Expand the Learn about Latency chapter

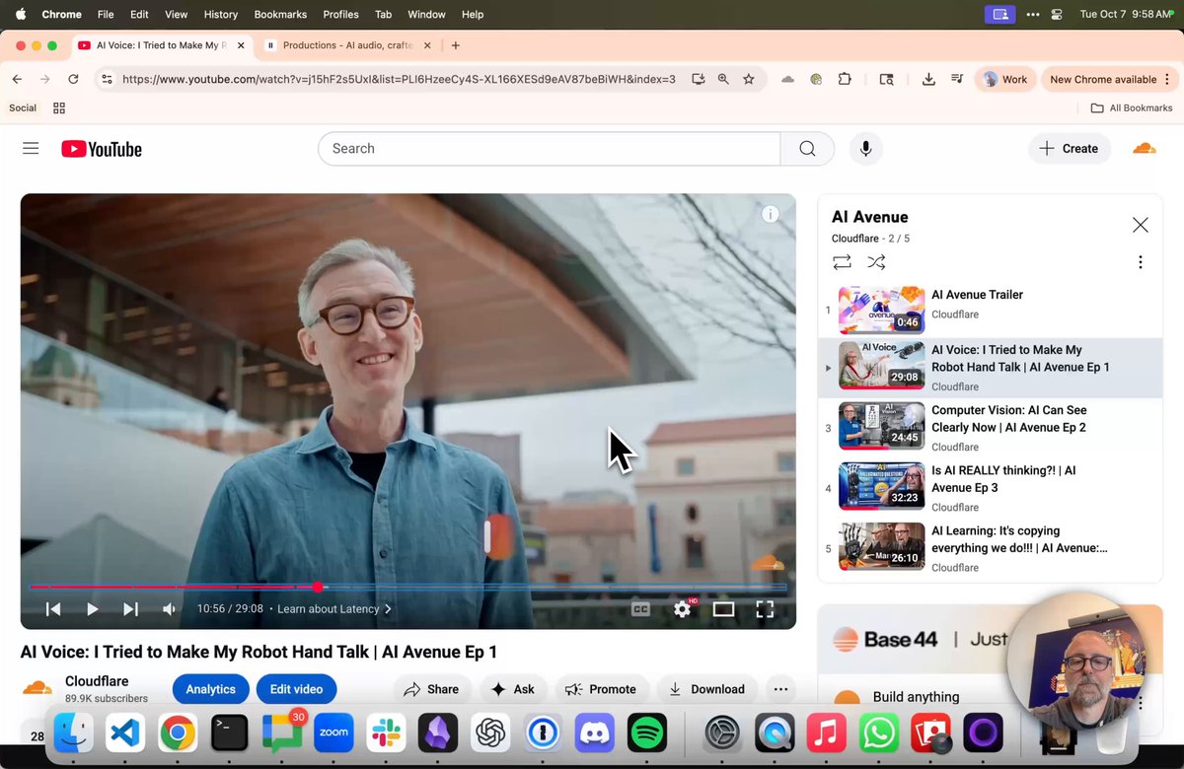point(334,609)
